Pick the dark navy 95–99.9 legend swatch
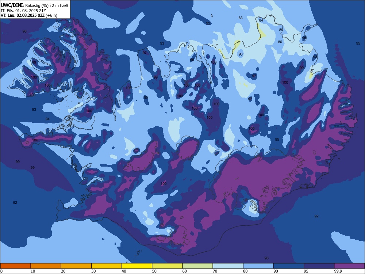This screenshot has width=365, height=274. coord(319,266)
